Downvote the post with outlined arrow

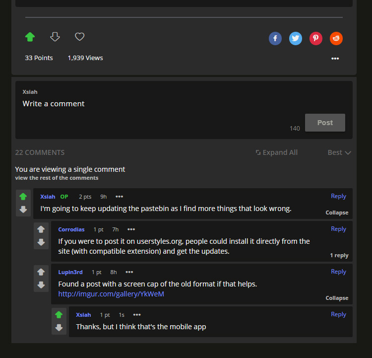coord(55,37)
